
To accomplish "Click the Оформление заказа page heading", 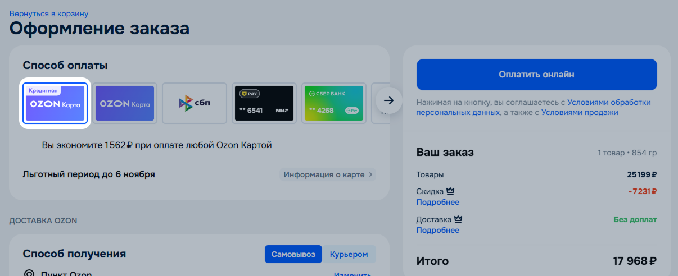I will (100, 28).
